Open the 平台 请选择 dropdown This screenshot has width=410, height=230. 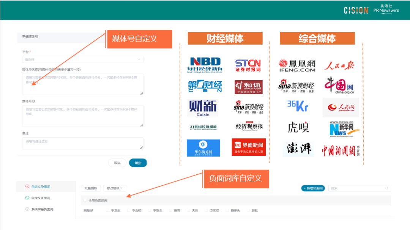[83, 59]
